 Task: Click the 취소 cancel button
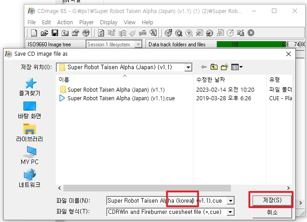pyautogui.click(x=272, y=213)
